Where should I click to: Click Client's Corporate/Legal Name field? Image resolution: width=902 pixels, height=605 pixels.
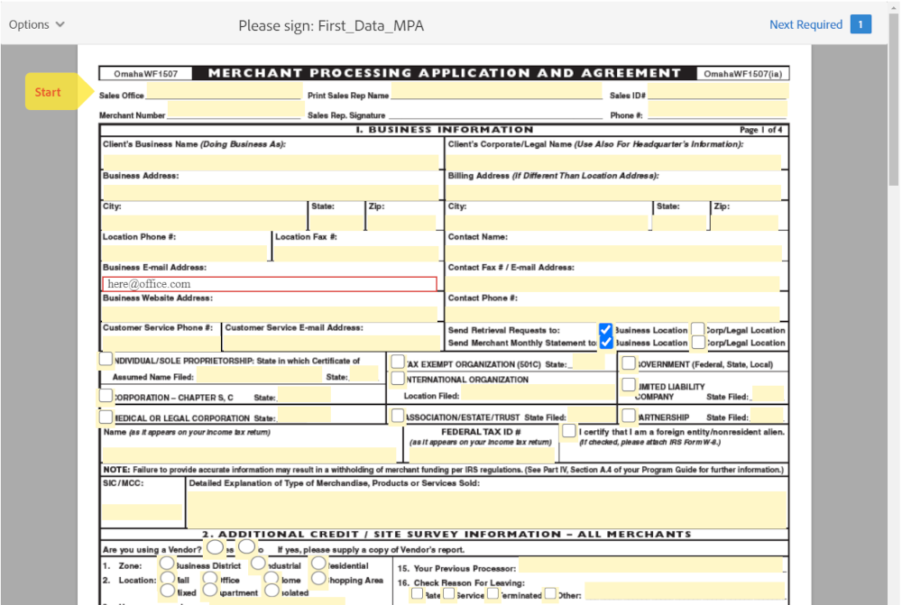613,161
